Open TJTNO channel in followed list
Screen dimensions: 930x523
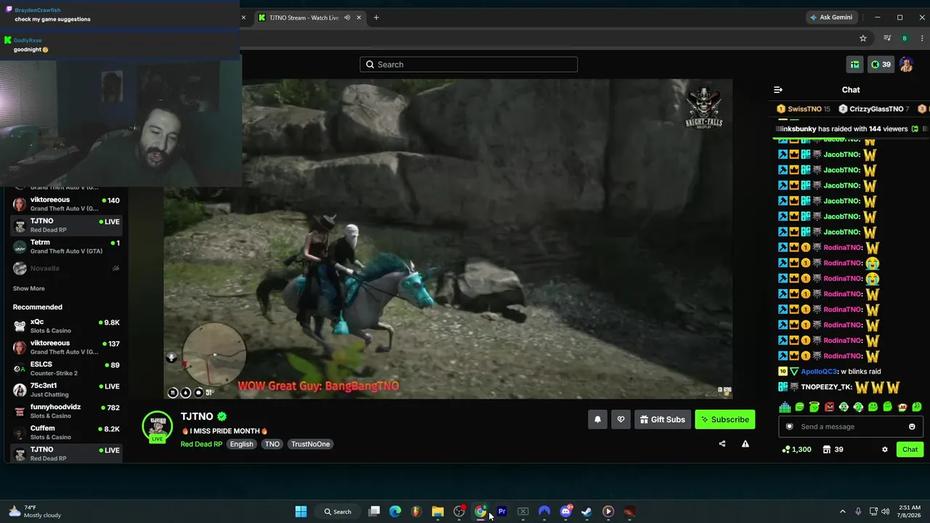pos(66,225)
